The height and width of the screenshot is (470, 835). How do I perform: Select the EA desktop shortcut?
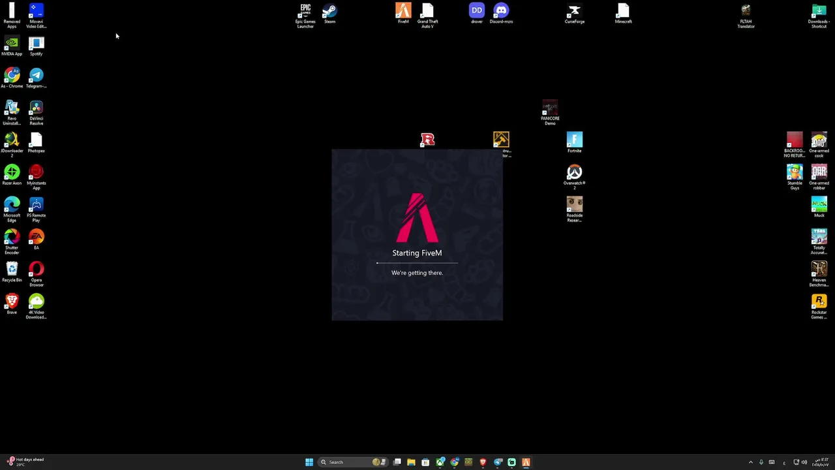click(36, 240)
